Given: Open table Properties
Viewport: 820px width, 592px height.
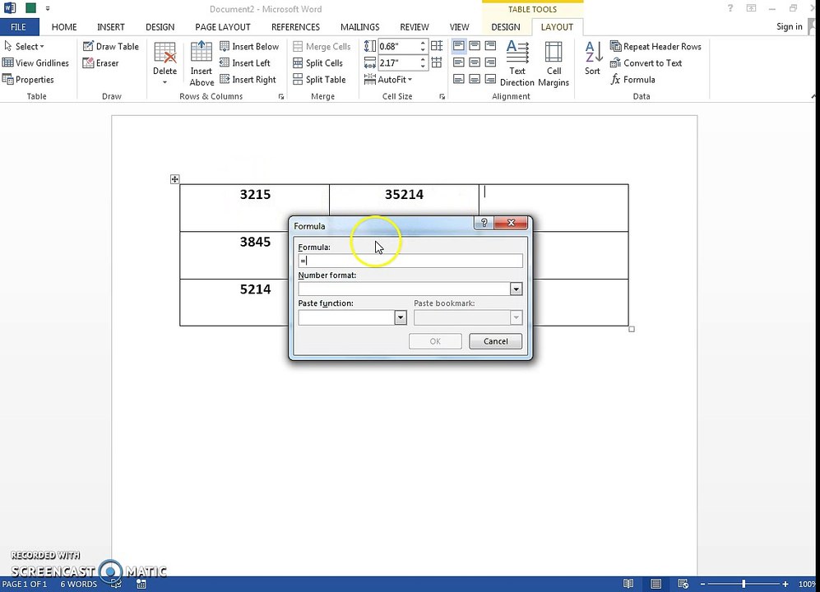Looking at the screenshot, I should (x=28, y=80).
